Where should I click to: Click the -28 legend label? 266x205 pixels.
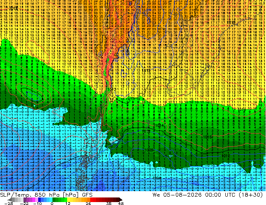tap(8, 203)
